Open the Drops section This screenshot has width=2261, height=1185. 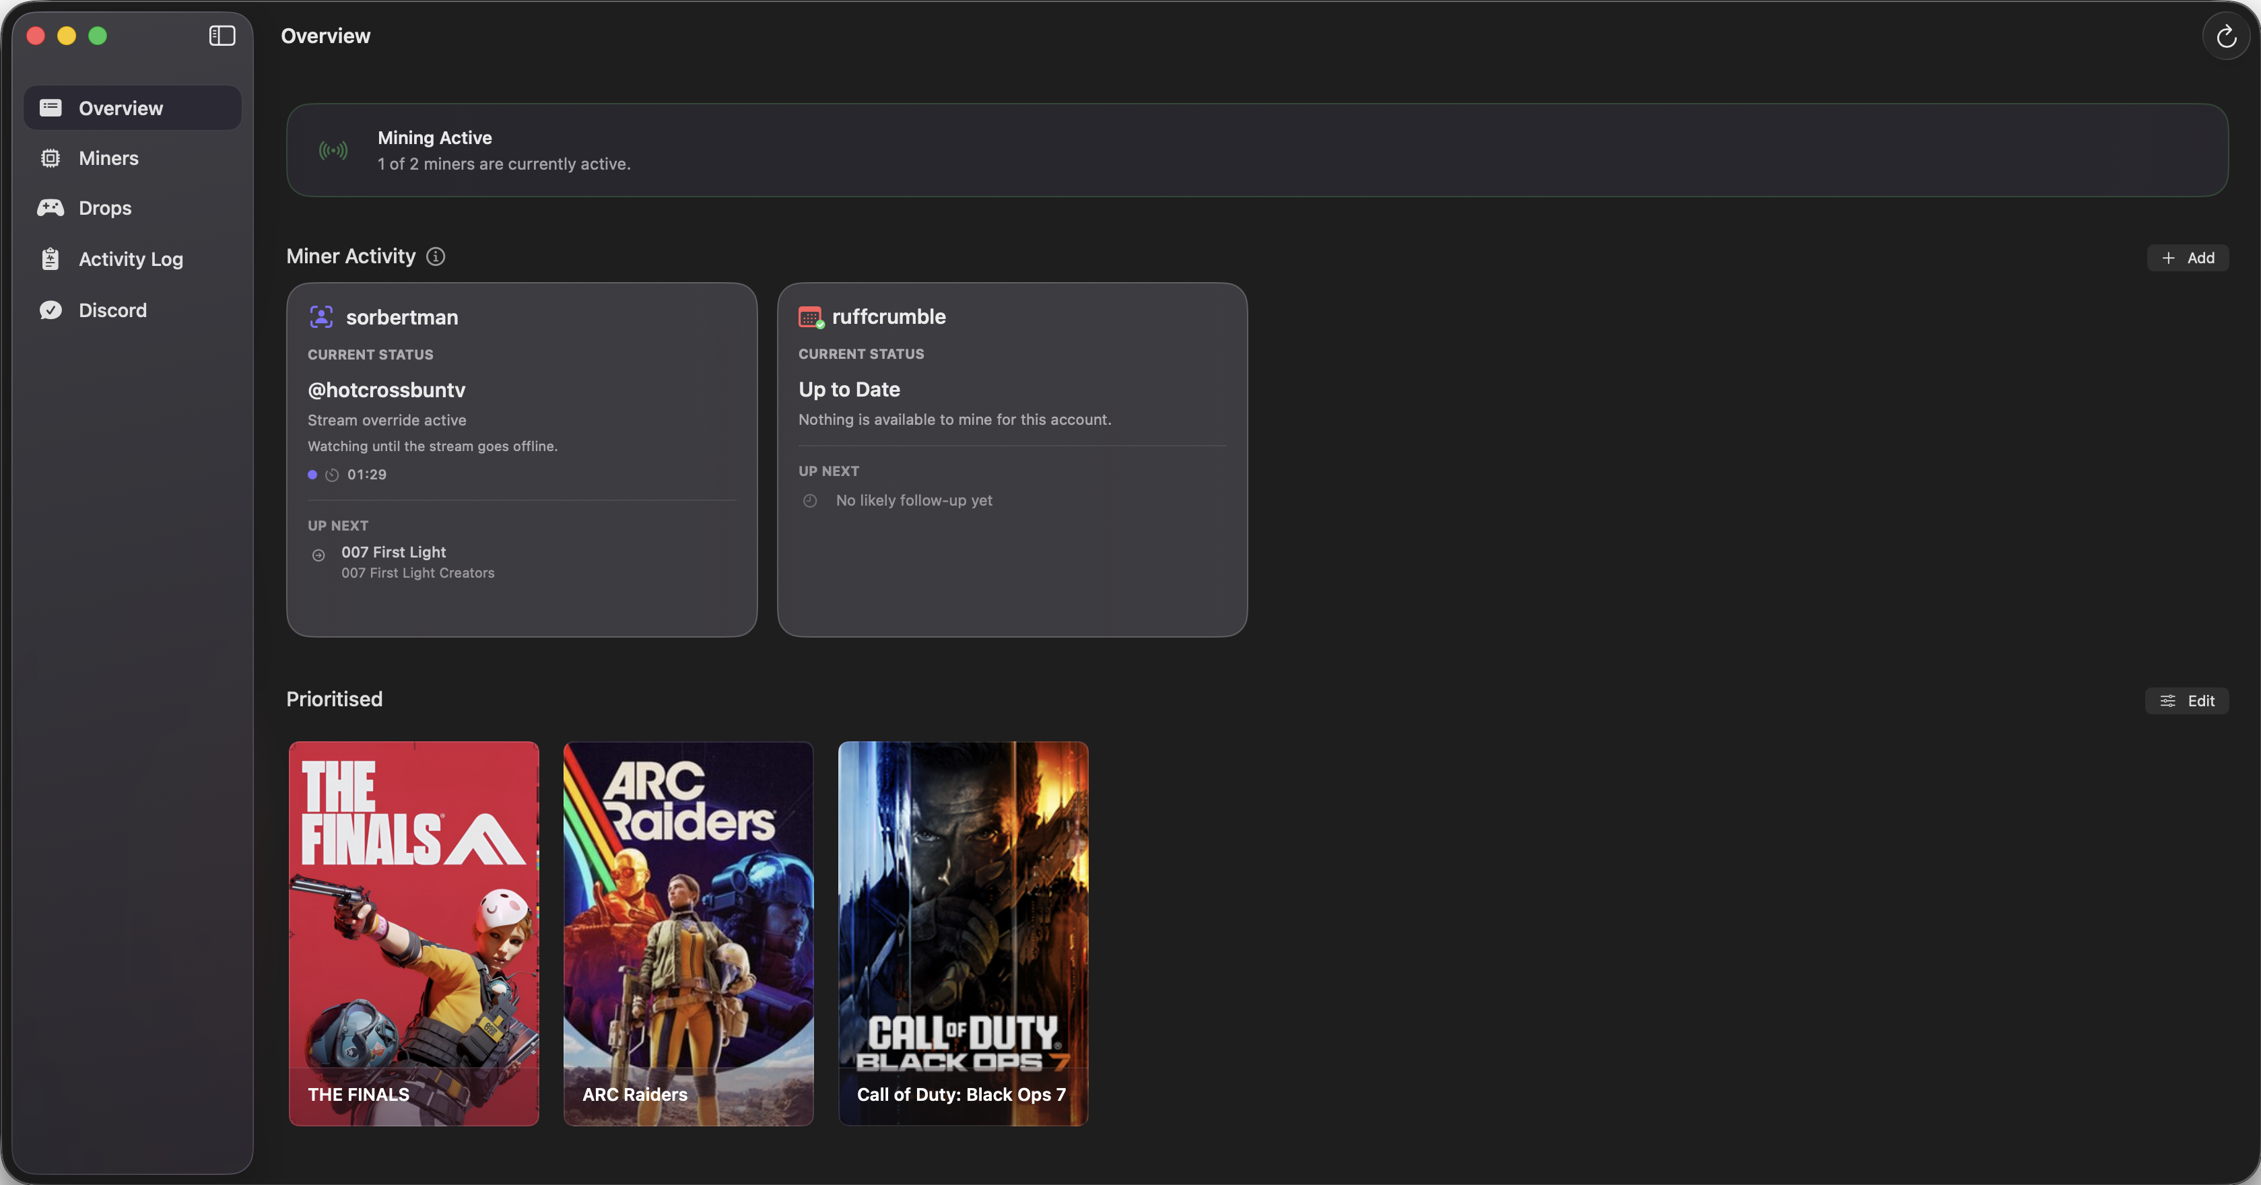[x=133, y=208]
